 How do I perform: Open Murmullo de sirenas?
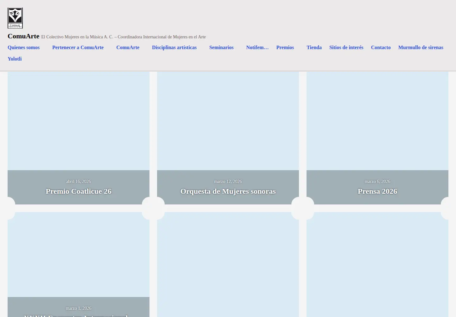(x=421, y=48)
